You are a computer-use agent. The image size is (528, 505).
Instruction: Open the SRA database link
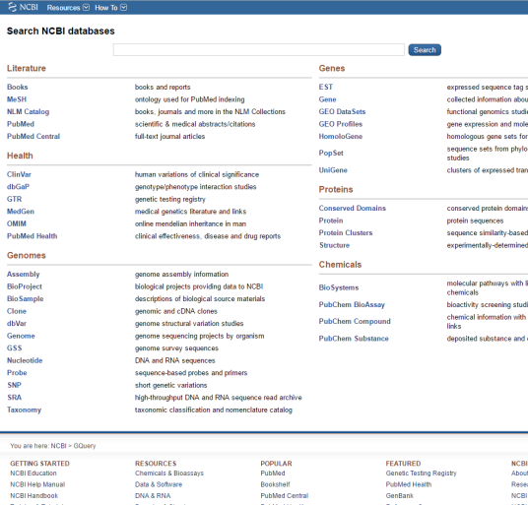tap(15, 398)
